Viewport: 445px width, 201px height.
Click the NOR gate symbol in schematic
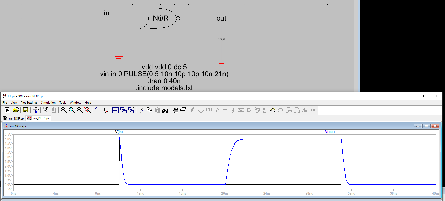click(x=159, y=18)
